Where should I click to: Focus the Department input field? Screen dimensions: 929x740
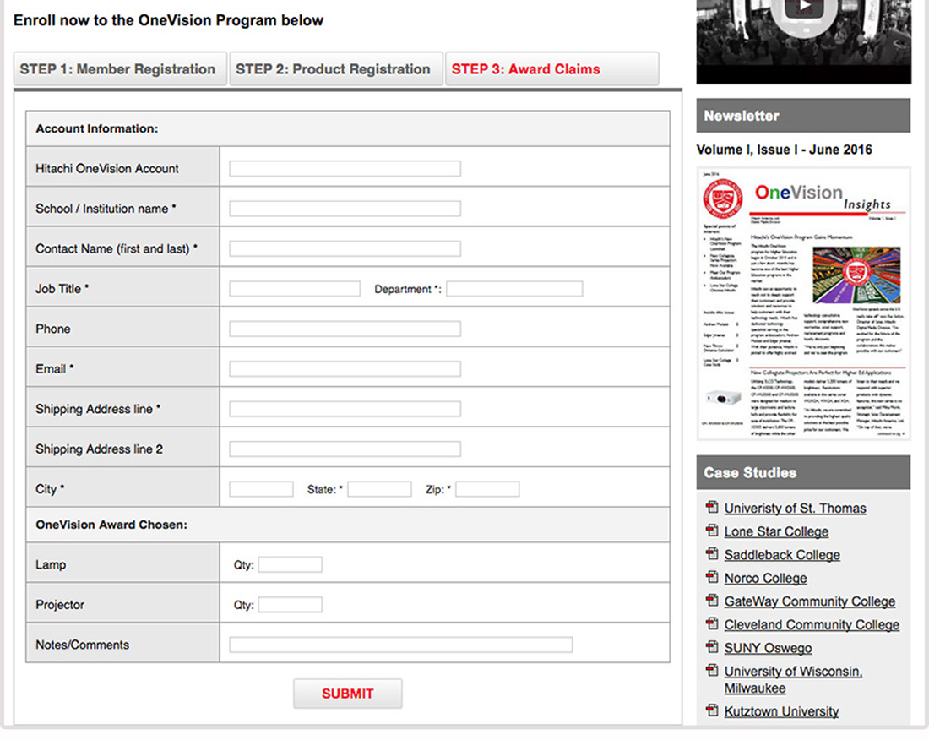[x=514, y=289]
